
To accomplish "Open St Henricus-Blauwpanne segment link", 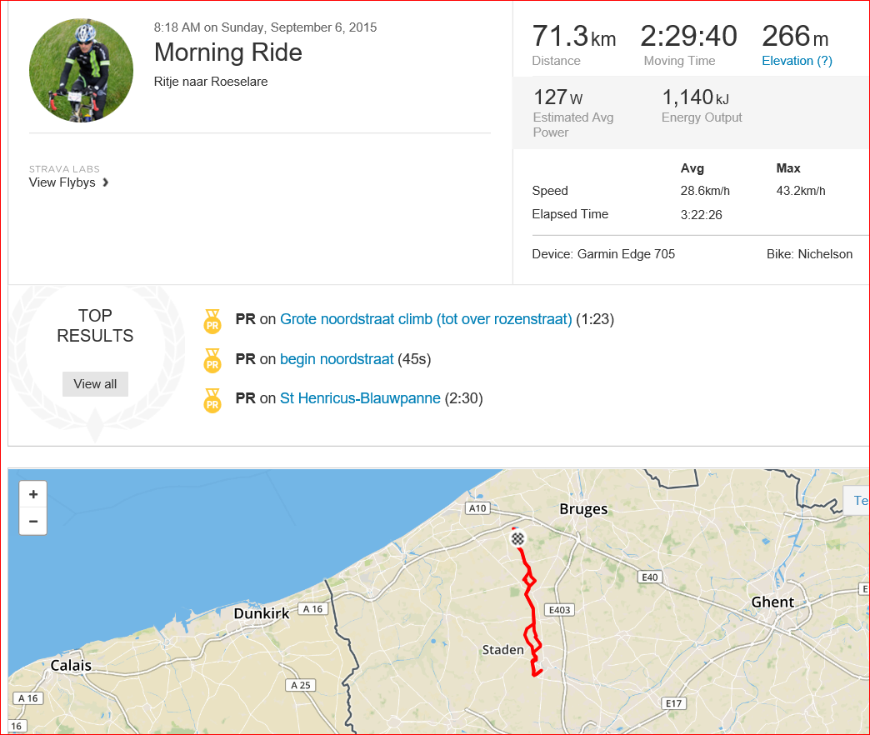I will point(360,398).
